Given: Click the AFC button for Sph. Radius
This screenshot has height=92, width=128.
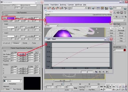Looking at the screenshot, I should click(x=22, y=54).
